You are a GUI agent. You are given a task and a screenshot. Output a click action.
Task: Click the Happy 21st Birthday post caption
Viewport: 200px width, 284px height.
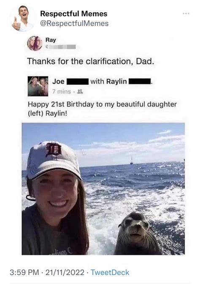pos(102,109)
